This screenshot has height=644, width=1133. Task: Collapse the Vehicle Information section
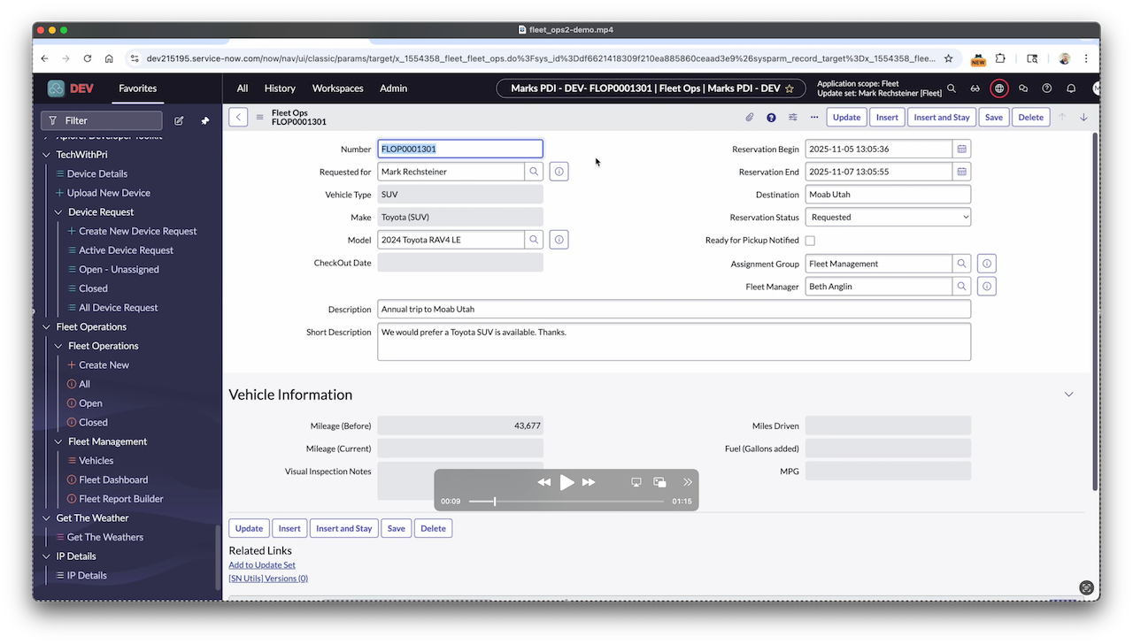tap(1068, 394)
